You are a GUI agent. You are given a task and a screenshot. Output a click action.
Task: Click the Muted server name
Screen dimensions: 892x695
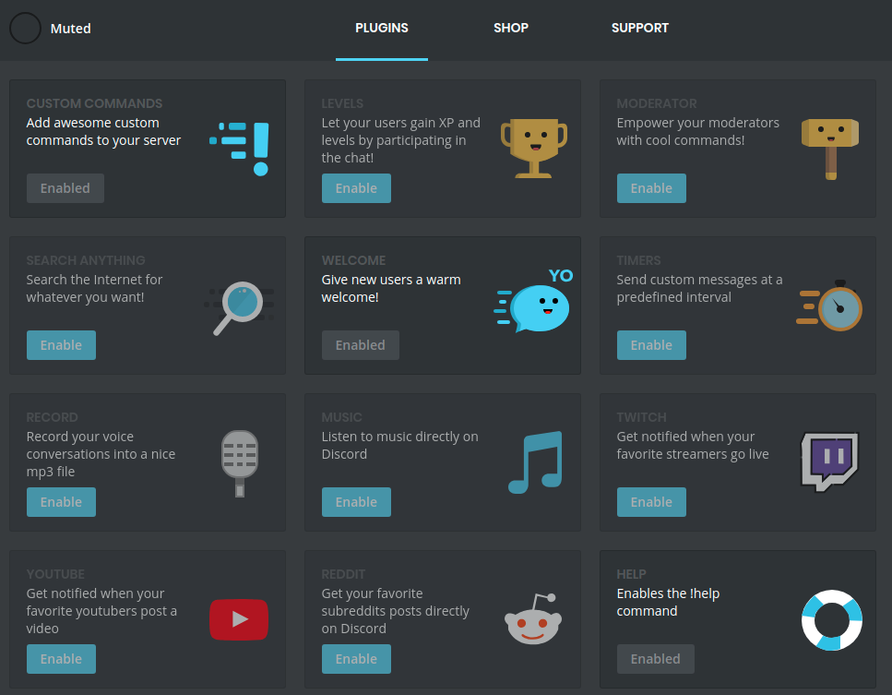point(70,29)
